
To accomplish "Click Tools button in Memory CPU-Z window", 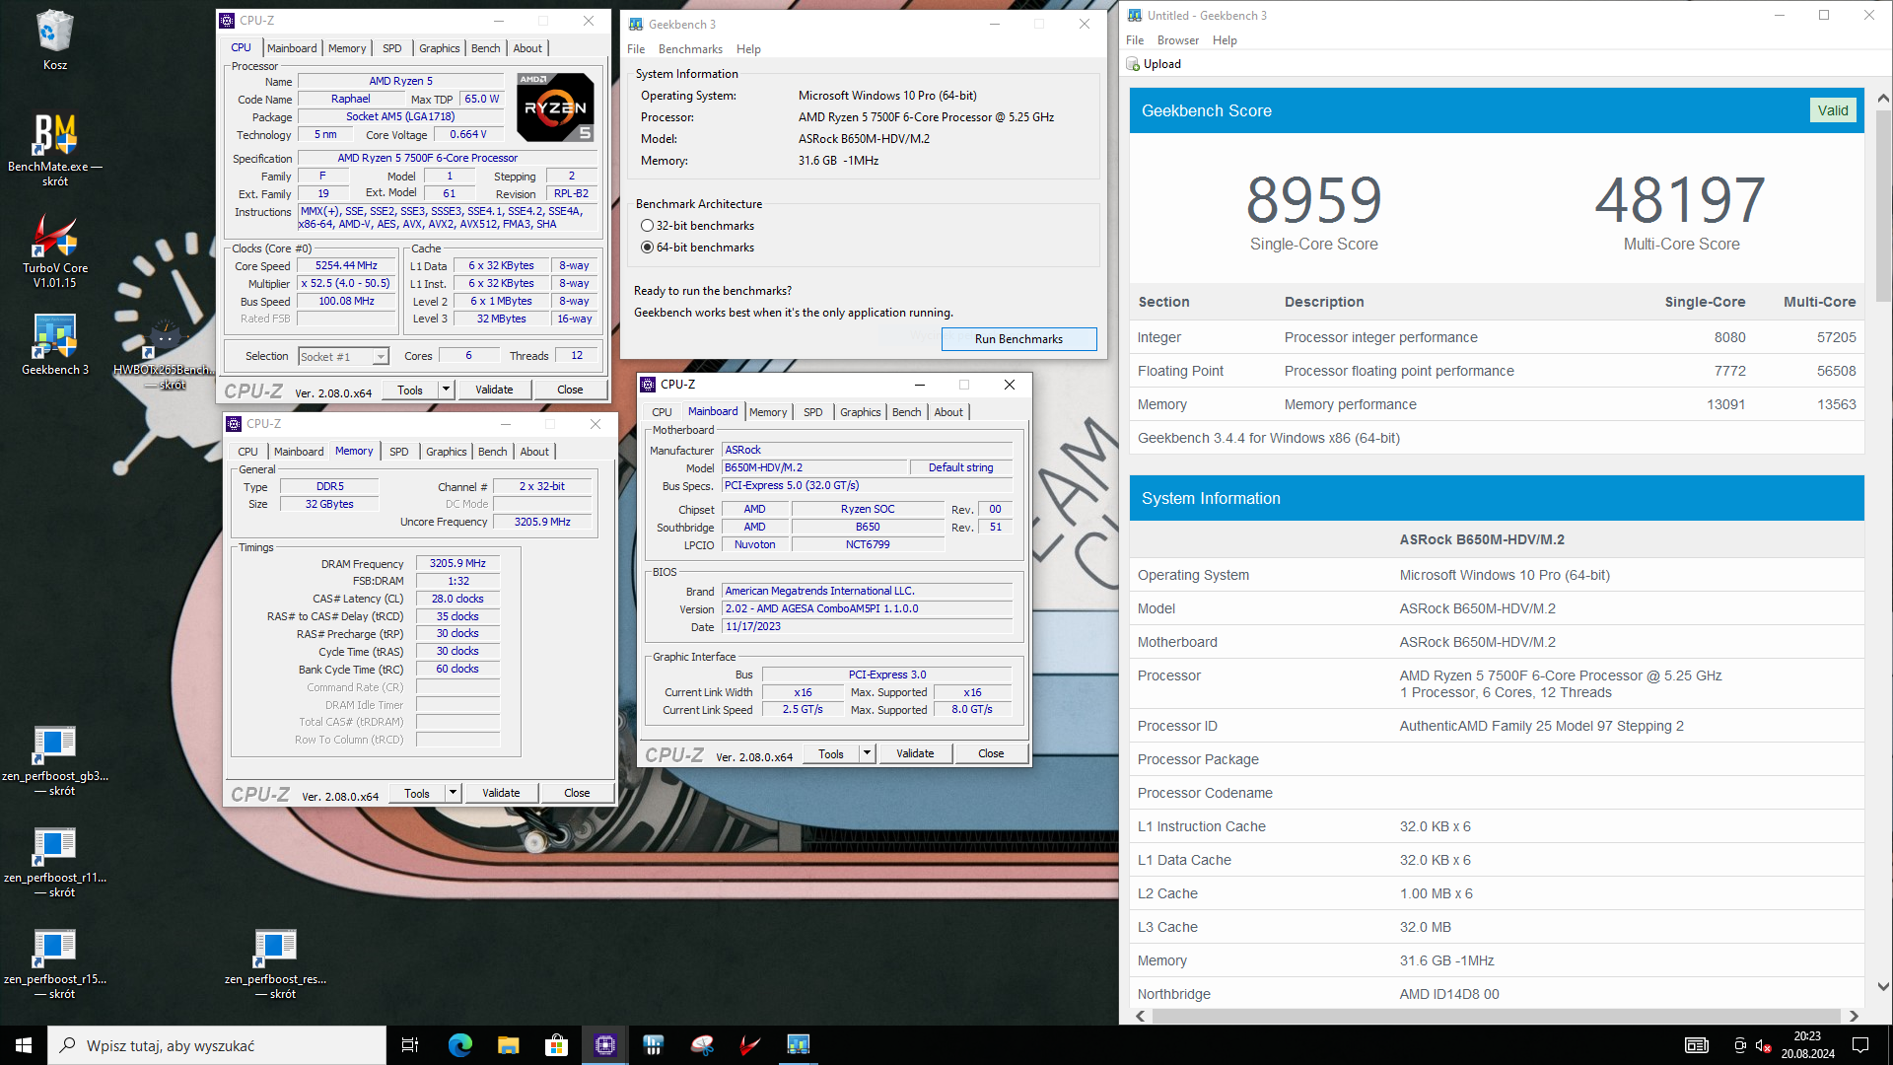I will (417, 793).
